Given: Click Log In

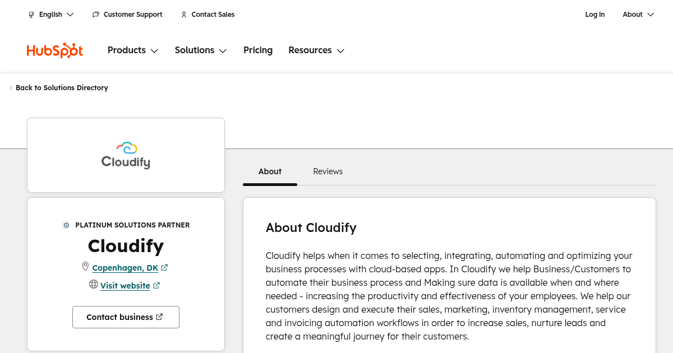Looking at the screenshot, I should point(595,15).
